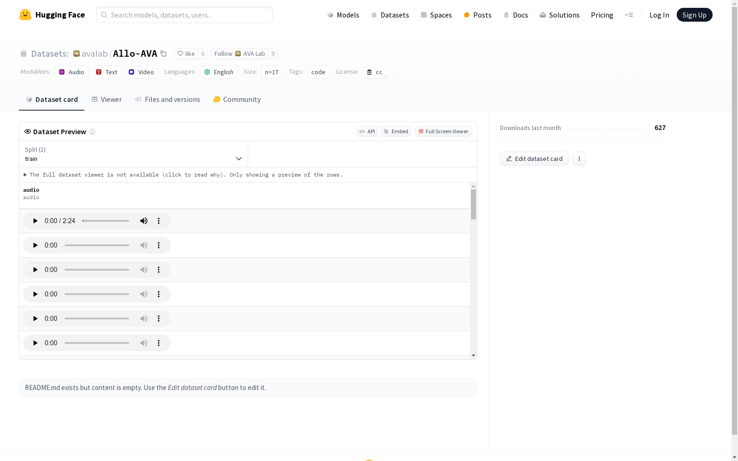Play the fourth audio clip

tap(35, 294)
